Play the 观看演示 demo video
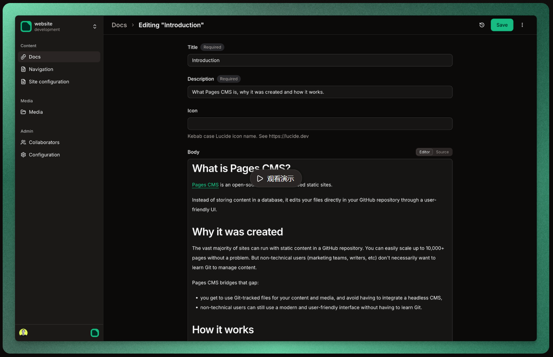The image size is (553, 357). point(276,178)
